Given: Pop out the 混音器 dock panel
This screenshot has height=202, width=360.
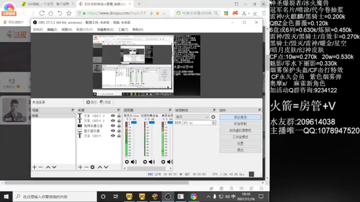Looking at the screenshot, I should coord(170,110).
